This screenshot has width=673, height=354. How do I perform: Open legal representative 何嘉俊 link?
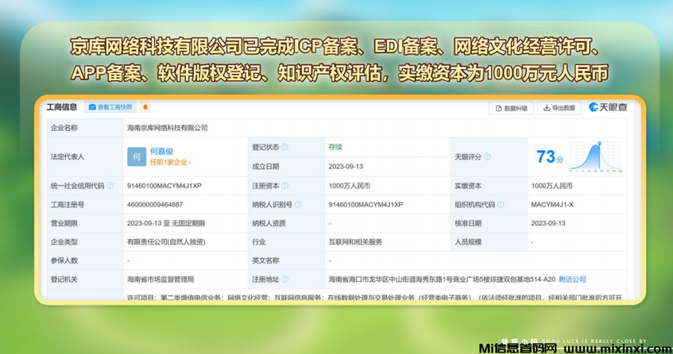click(162, 152)
